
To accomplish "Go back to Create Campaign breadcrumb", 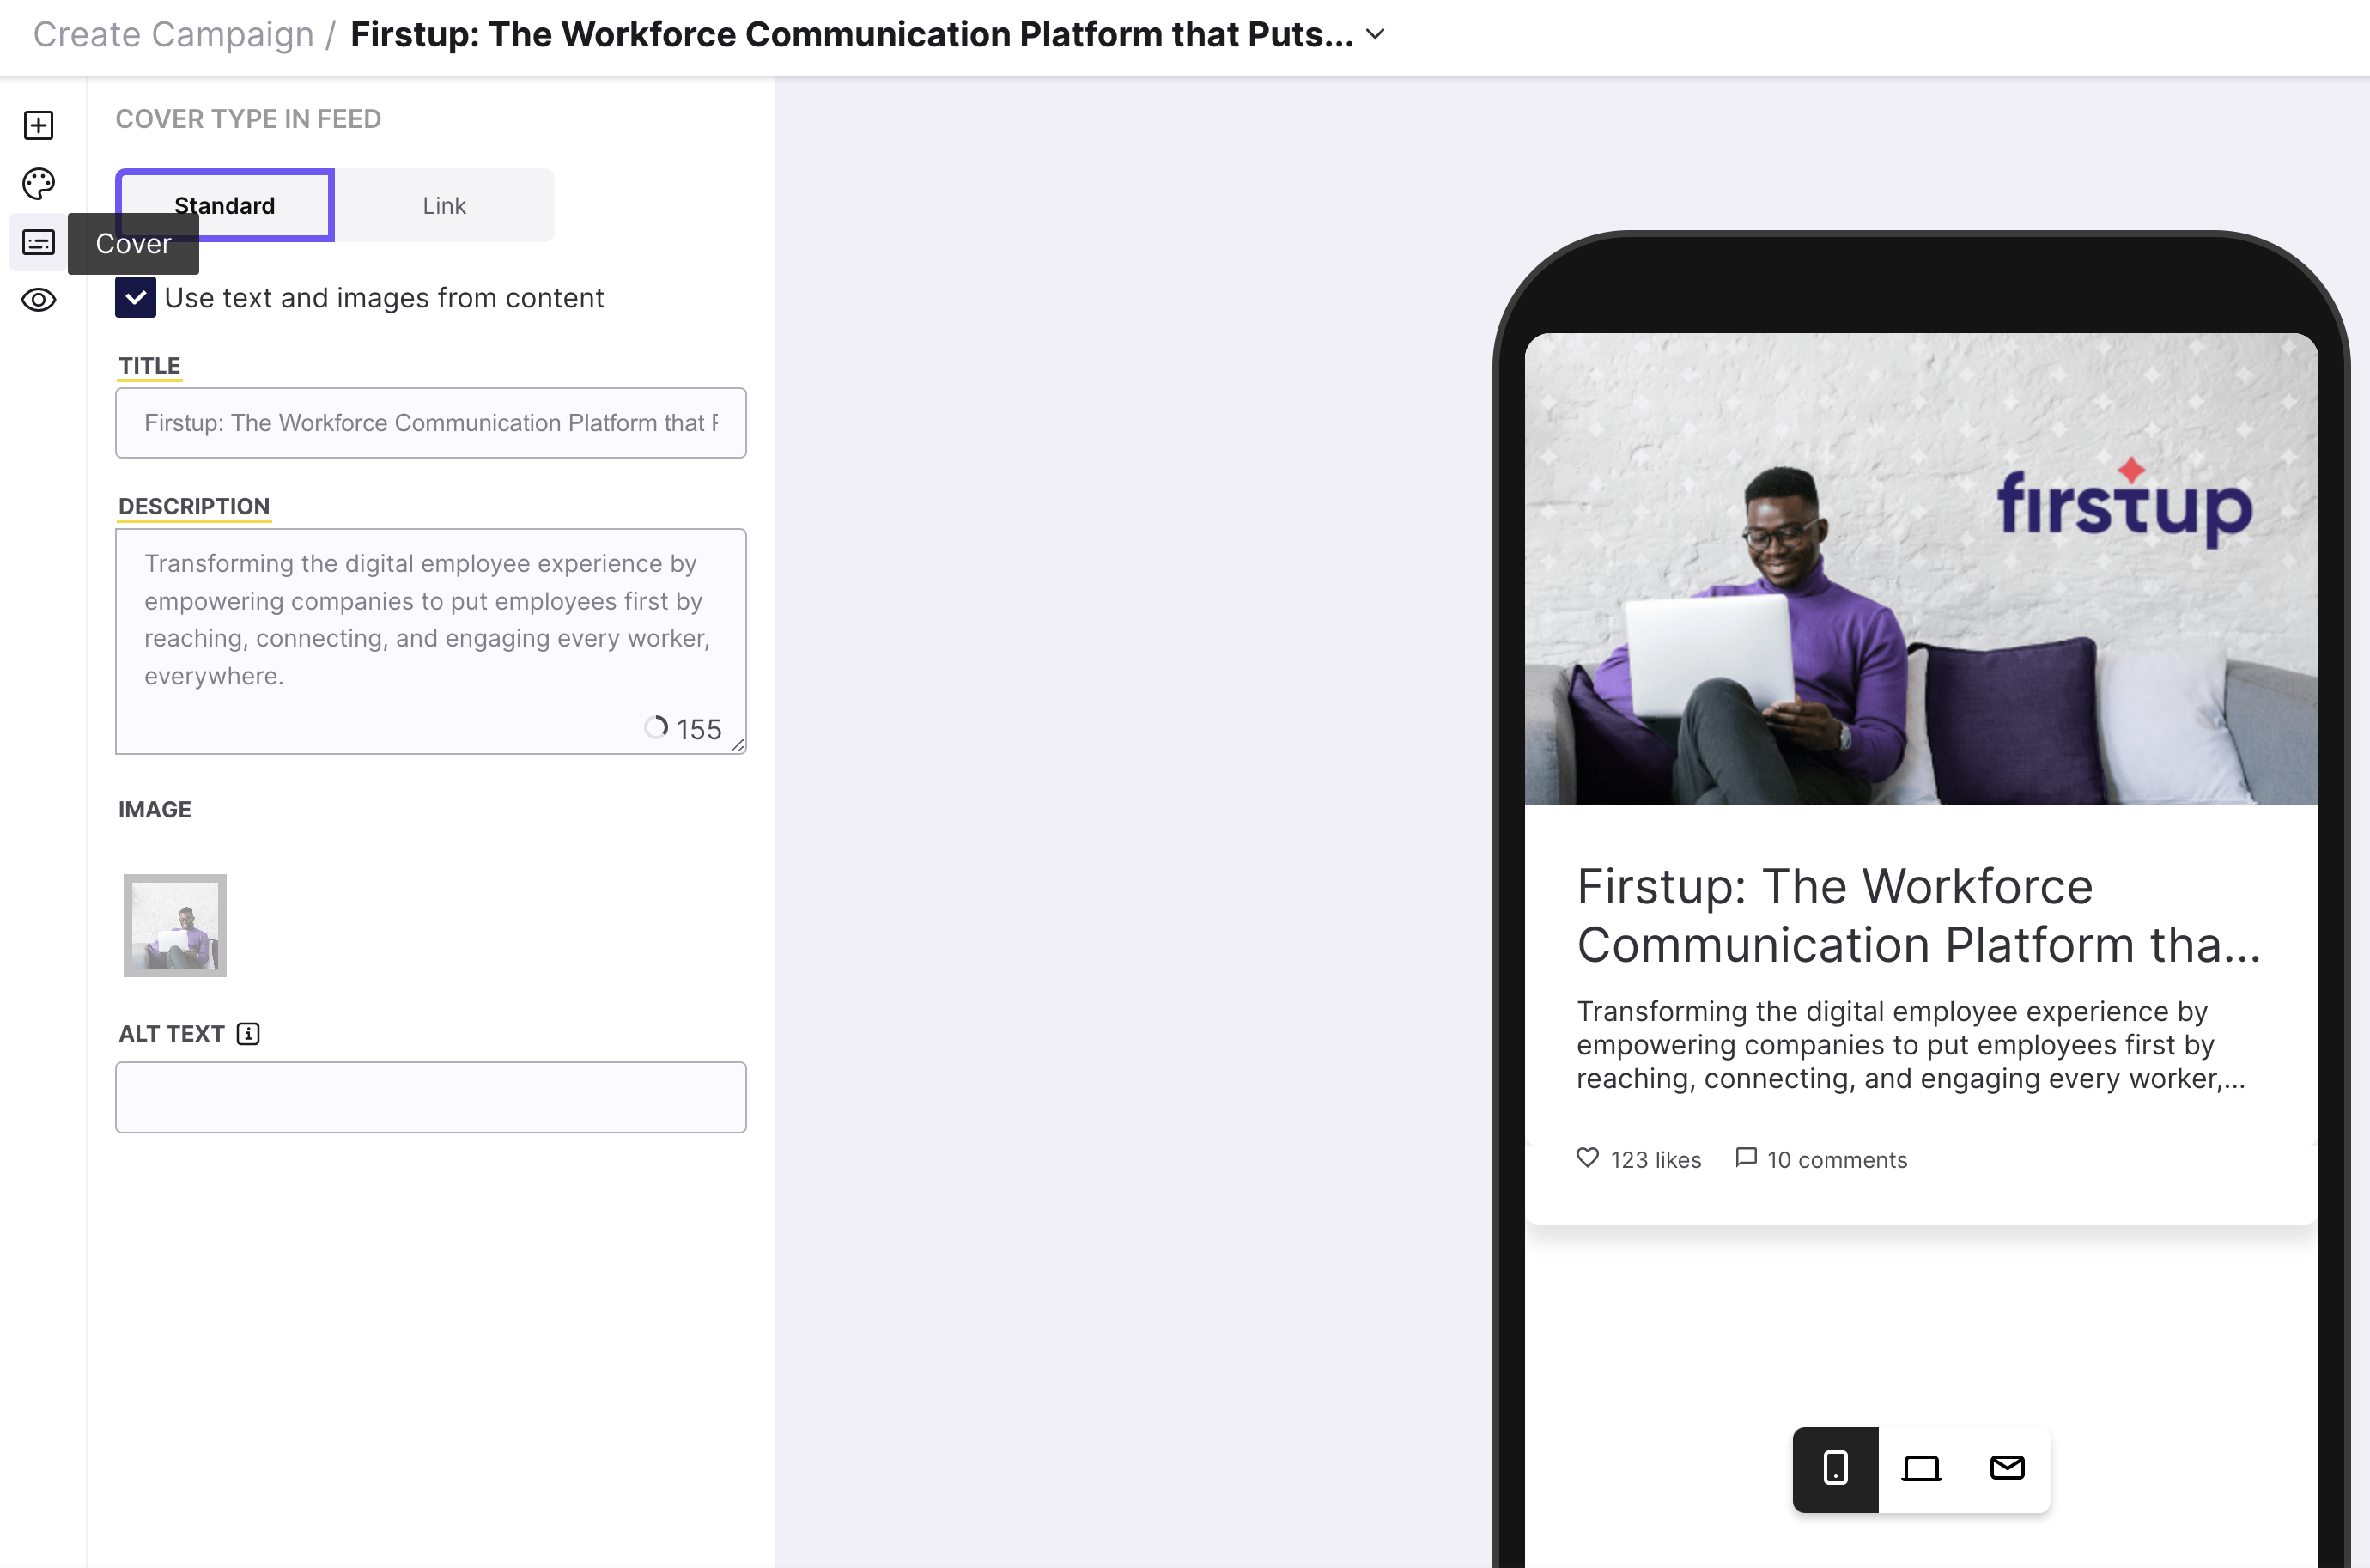I will (x=173, y=34).
